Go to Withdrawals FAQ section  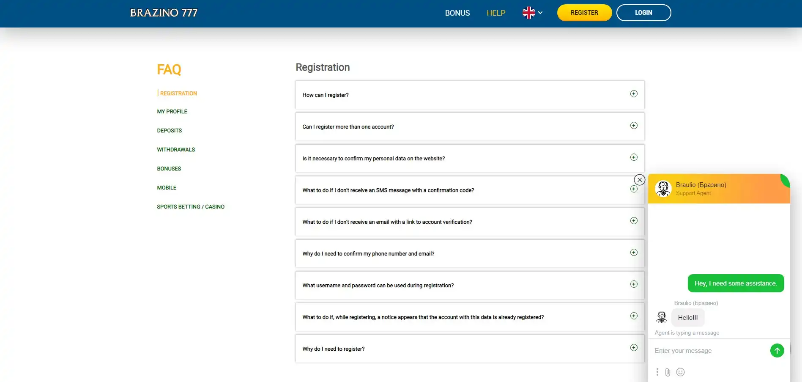(x=176, y=150)
